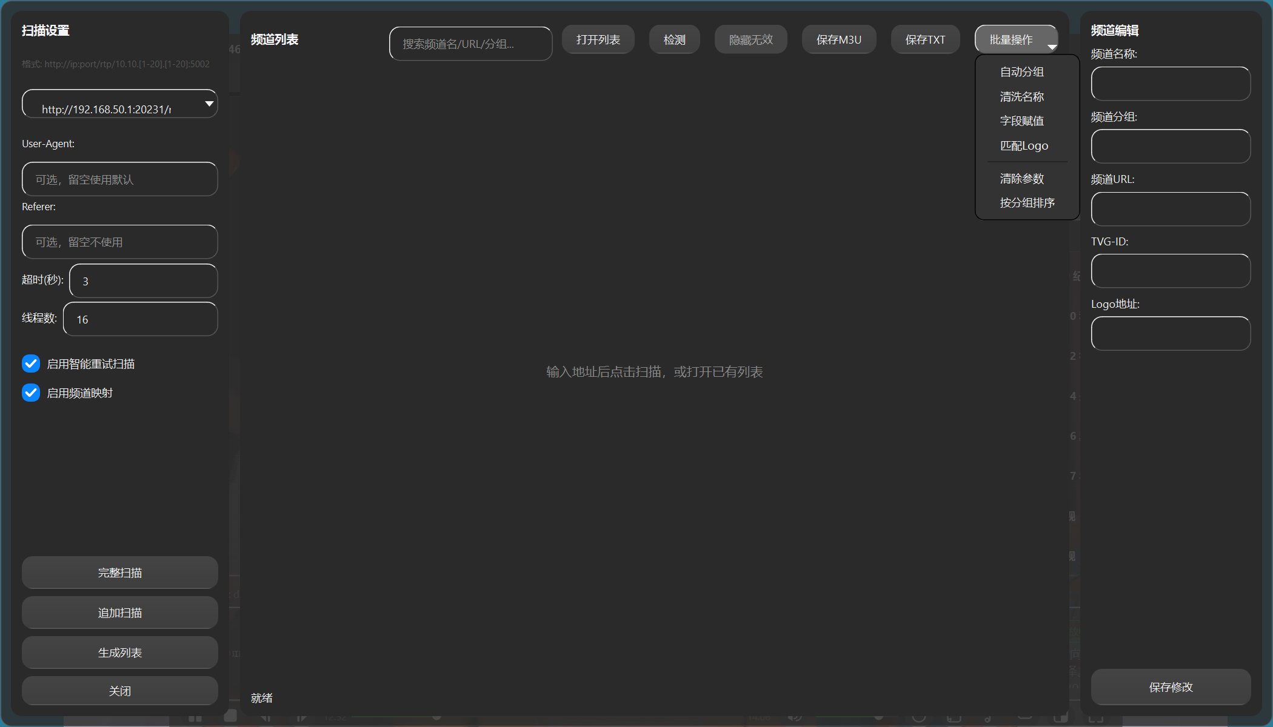The height and width of the screenshot is (727, 1273).
Task: Focus the channel search field
Action: [x=471, y=44]
